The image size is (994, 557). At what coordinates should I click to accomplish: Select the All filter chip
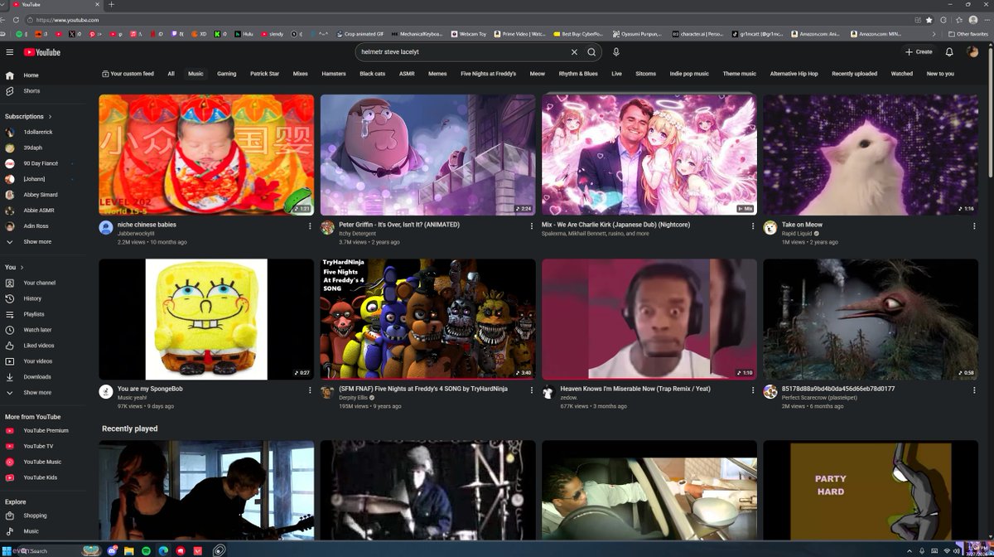pos(171,74)
